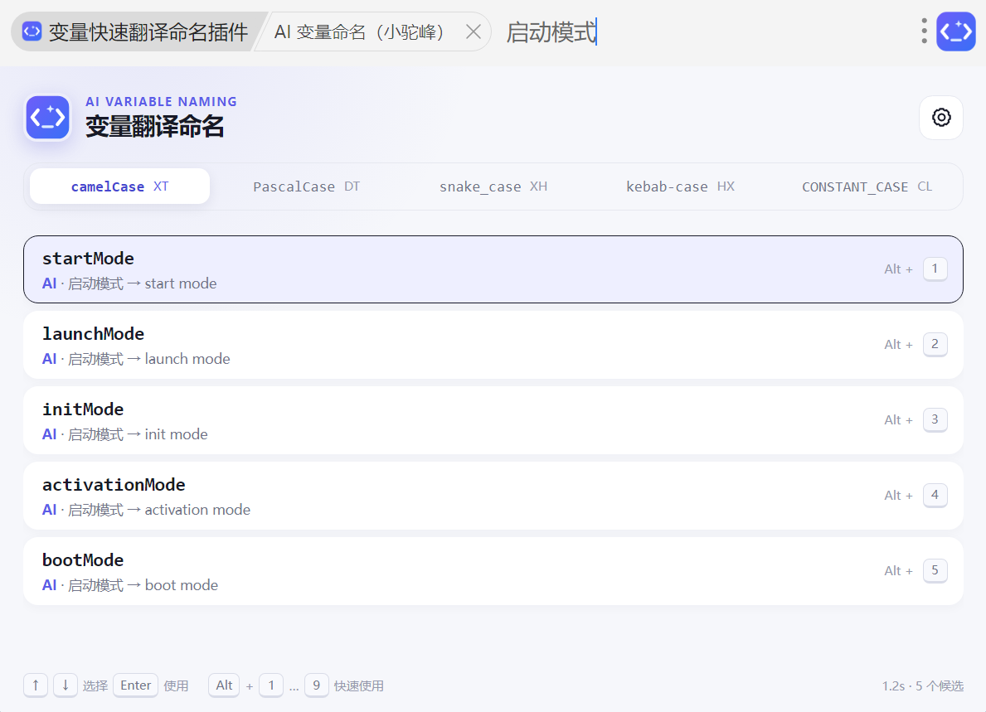This screenshot has width=986, height=712.
Task: Switch to the CONSTANT_CASE tab
Action: (x=867, y=186)
